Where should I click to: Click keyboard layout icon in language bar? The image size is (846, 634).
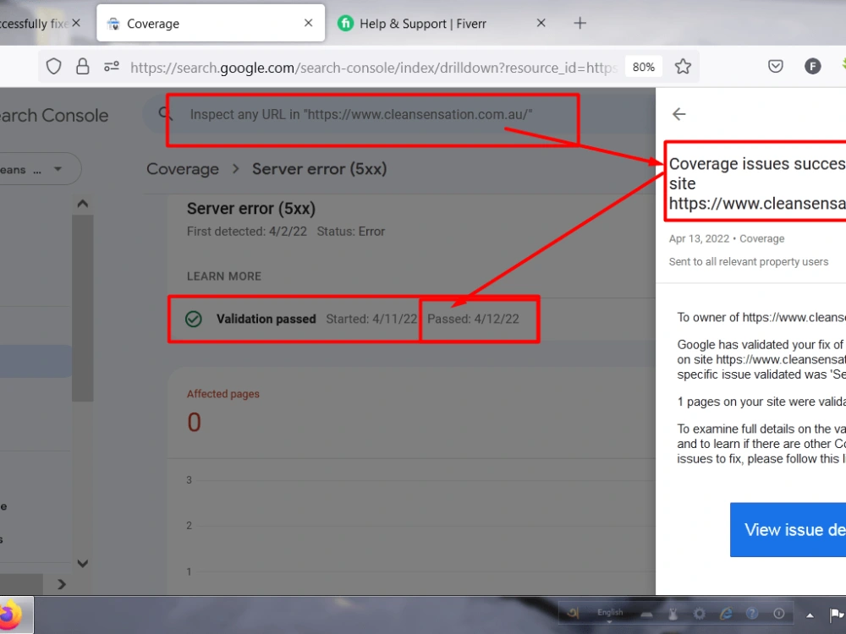click(x=646, y=615)
